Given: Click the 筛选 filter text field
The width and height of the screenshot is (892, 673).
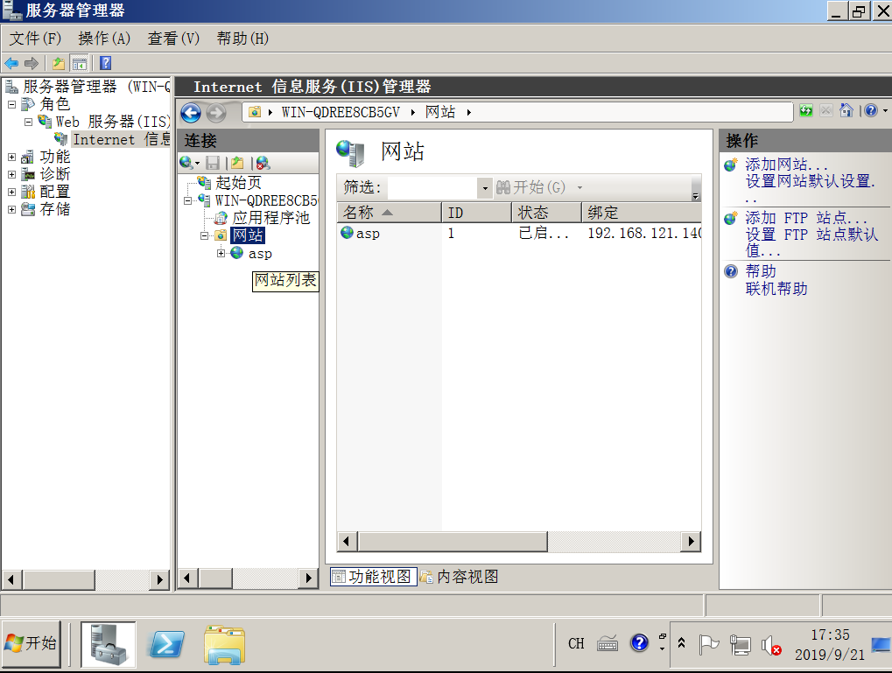Looking at the screenshot, I should point(432,188).
